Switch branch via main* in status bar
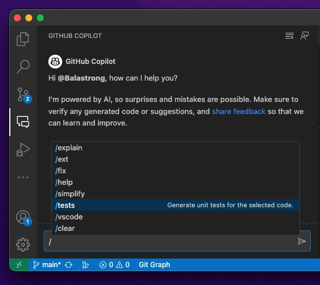The width and height of the screenshot is (320, 285). pos(47,265)
